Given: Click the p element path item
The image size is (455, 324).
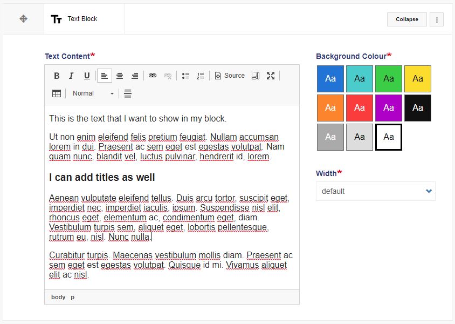Looking at the screenshot, I should [x=73, y=298].
